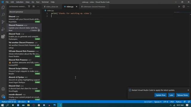Screen dimensions: 191x107
Task: Open Manage gear in activity bar
Action: point(3,96)
